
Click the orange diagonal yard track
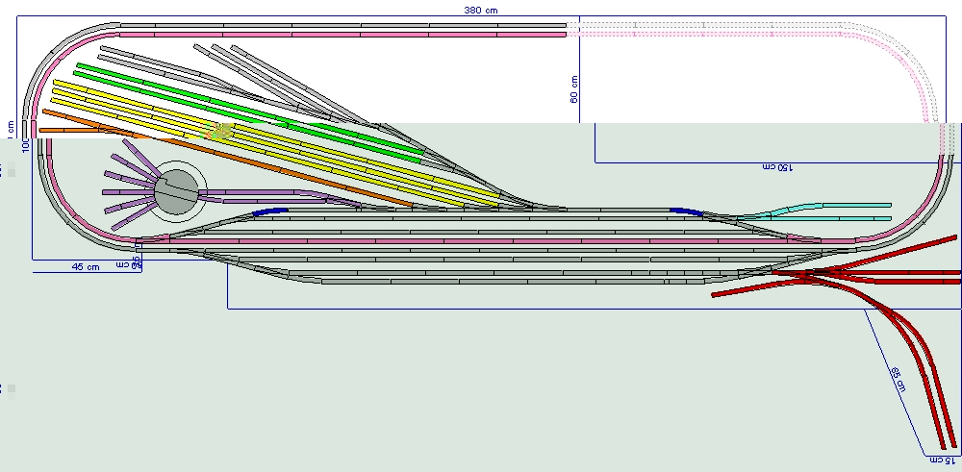pos(240,160)
